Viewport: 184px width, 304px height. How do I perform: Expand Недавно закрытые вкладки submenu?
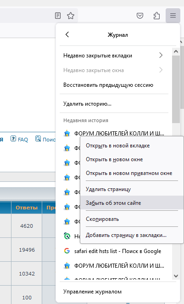[114, 56]
